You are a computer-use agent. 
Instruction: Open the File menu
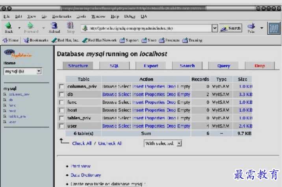(6, 17)
